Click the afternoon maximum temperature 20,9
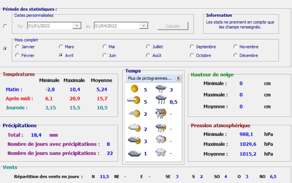This screenshot has height=183, width=292. (75, 99)
